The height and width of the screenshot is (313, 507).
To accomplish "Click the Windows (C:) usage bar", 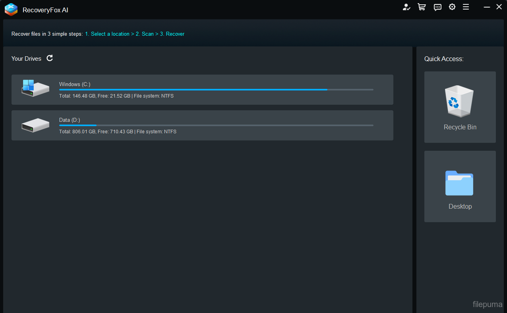I will pyautogui.click(x=216, y=90).
